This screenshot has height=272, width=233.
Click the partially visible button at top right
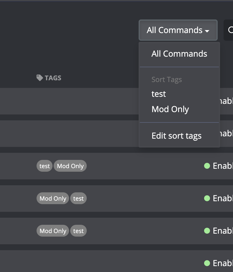[x=229, y=30]
